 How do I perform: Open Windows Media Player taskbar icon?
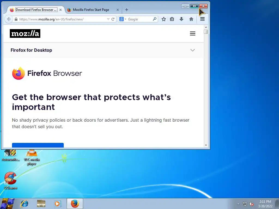(57, 204)
